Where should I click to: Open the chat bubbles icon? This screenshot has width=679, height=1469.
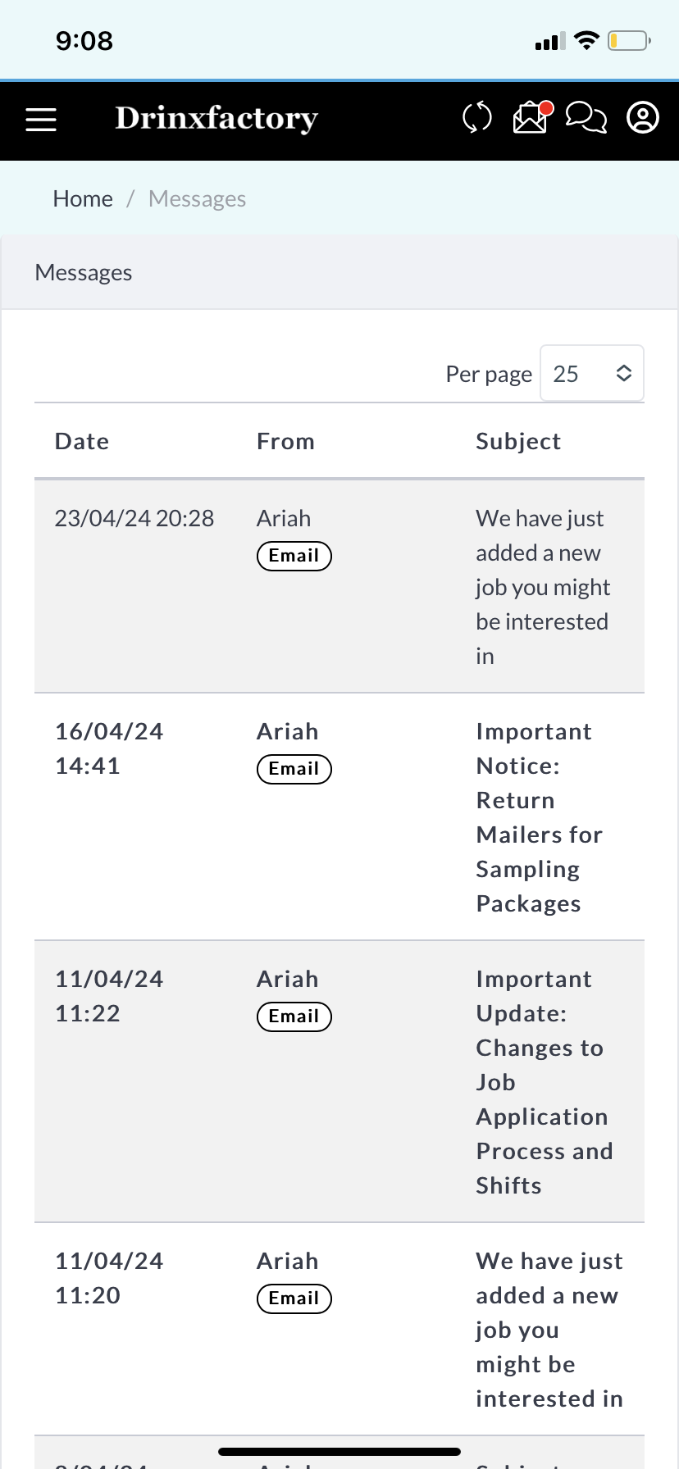pyautogui.click(x=586, y=117)
